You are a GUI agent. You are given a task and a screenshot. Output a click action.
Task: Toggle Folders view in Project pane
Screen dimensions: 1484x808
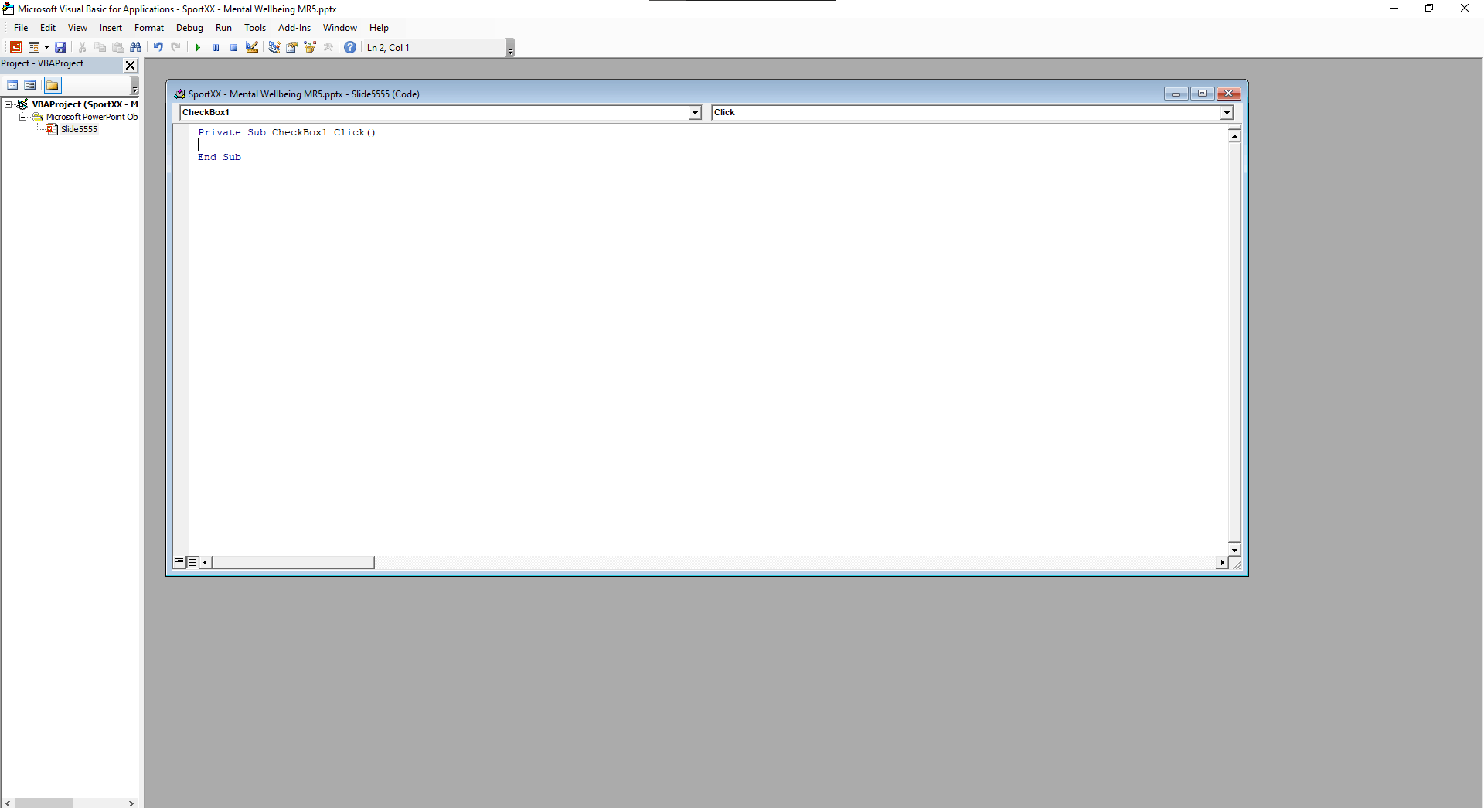[52, 85]
